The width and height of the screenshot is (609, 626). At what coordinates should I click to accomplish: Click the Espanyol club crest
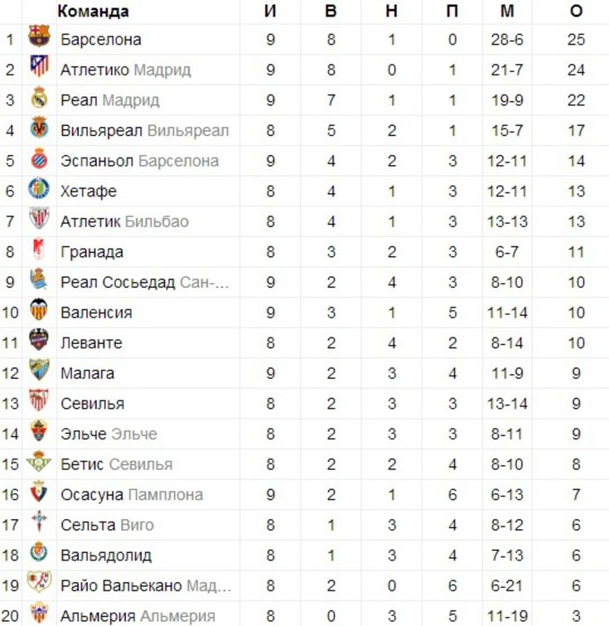point(39,158)
